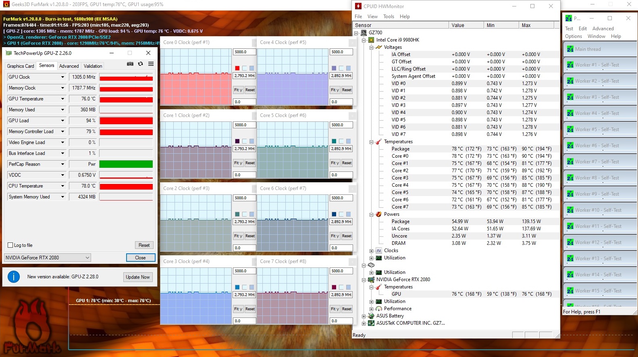Click the hard drive icon in HWMonitor tree
Screen dimensions: 638x357
(371, 265)
